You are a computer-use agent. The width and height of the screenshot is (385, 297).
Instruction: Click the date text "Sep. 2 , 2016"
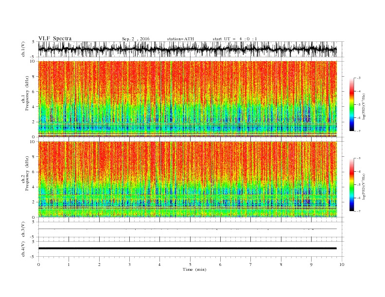point(136,39)
